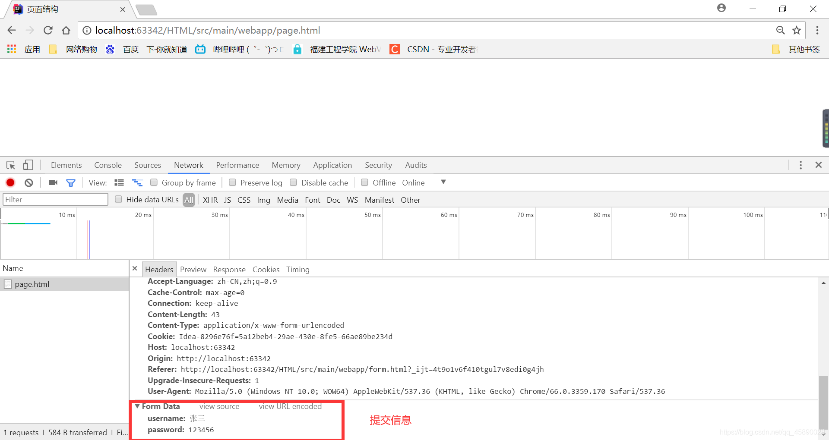The image size is (829, 440).
Task: Open the Chrome user profile icon
Action: (721, 8)
